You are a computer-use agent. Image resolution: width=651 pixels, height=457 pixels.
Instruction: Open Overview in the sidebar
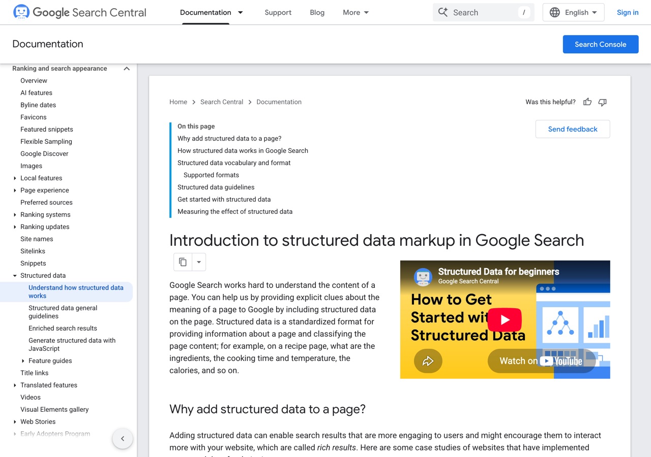click(34, 81)
